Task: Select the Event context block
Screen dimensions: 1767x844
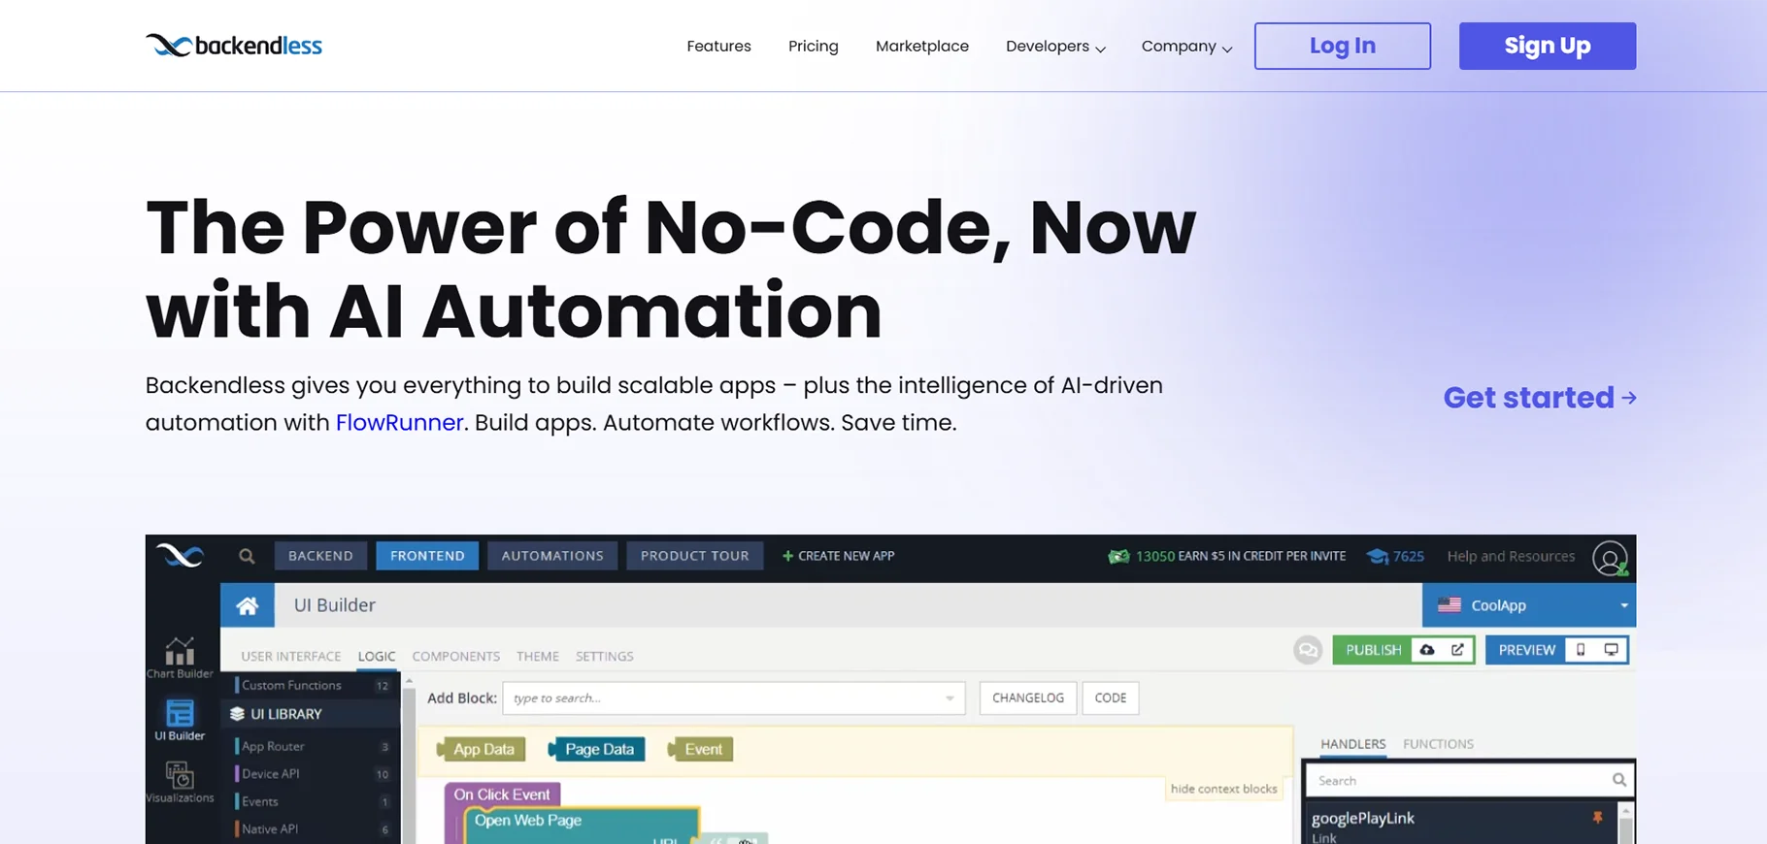Action: click(701, 750)
